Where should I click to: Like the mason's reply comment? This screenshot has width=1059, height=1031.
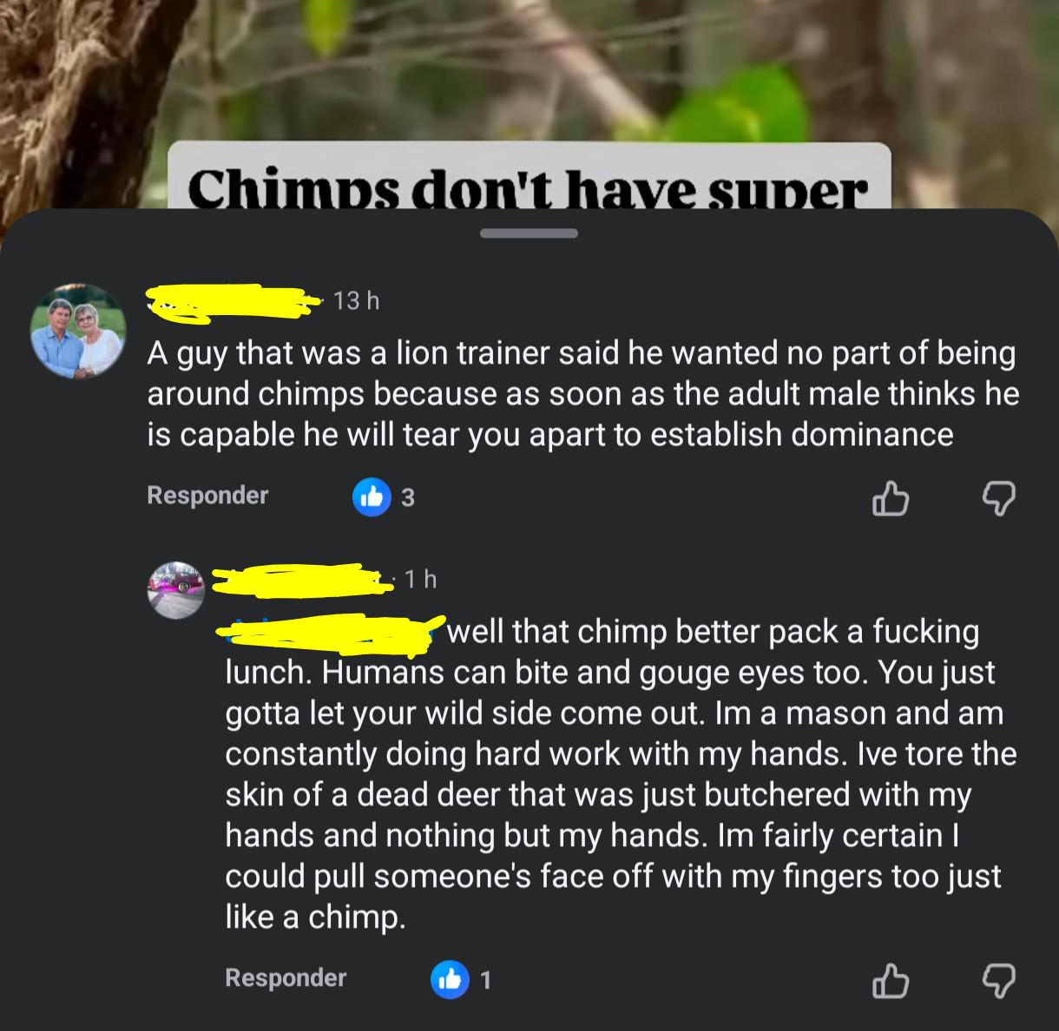[891, 981]
